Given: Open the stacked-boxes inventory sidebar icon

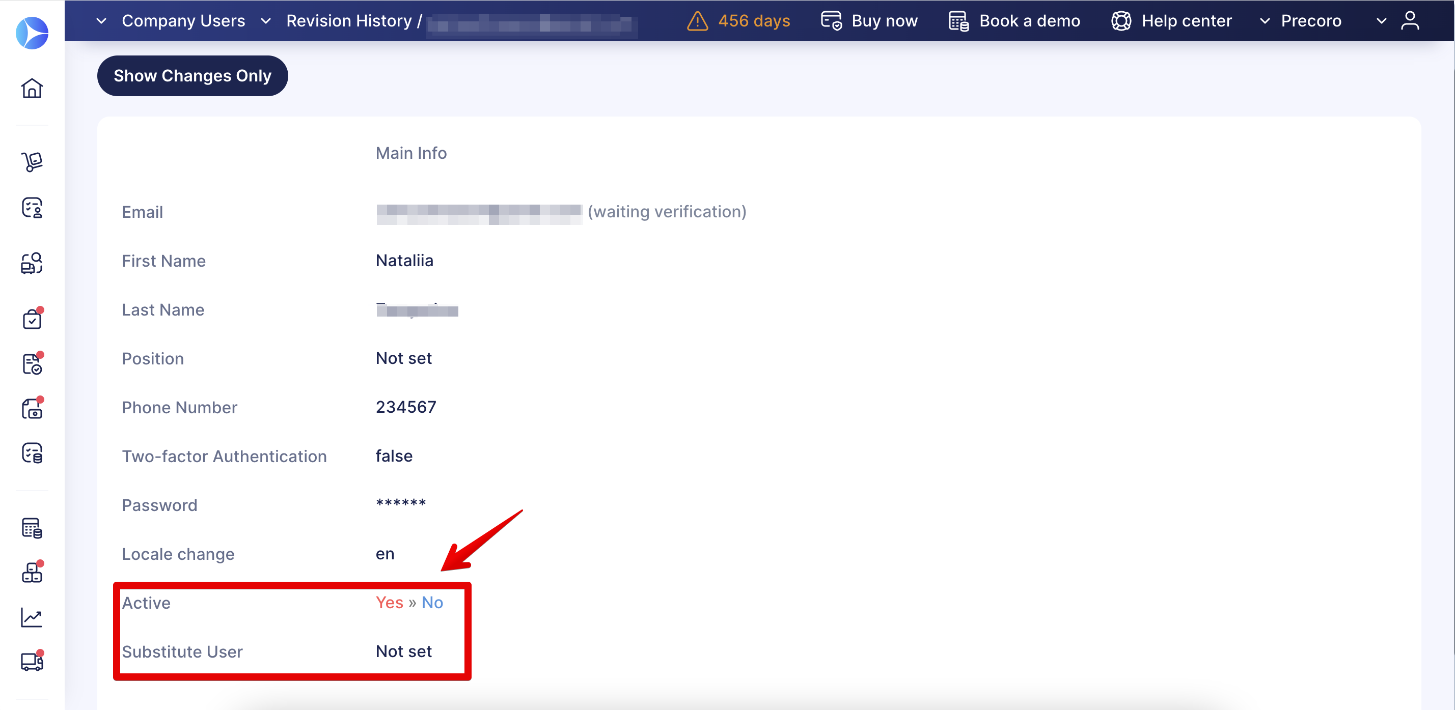Looking at the screenshot, I should pyautogui.click(x=32, y=572).
